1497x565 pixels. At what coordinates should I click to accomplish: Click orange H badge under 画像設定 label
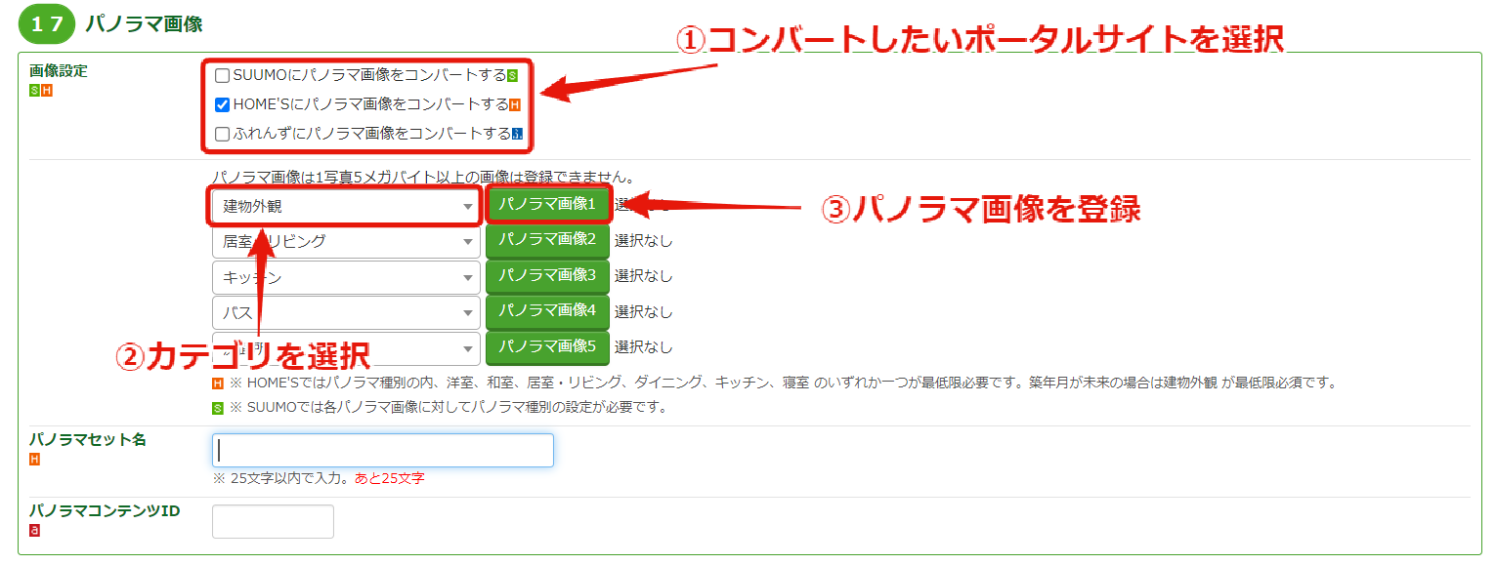pyautogui.click(x=46, y=91)
